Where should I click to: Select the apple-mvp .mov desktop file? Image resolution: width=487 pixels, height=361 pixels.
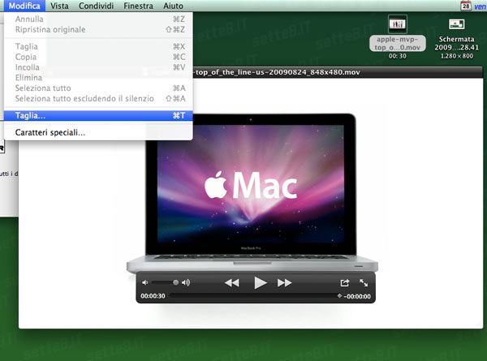point(398,24)
